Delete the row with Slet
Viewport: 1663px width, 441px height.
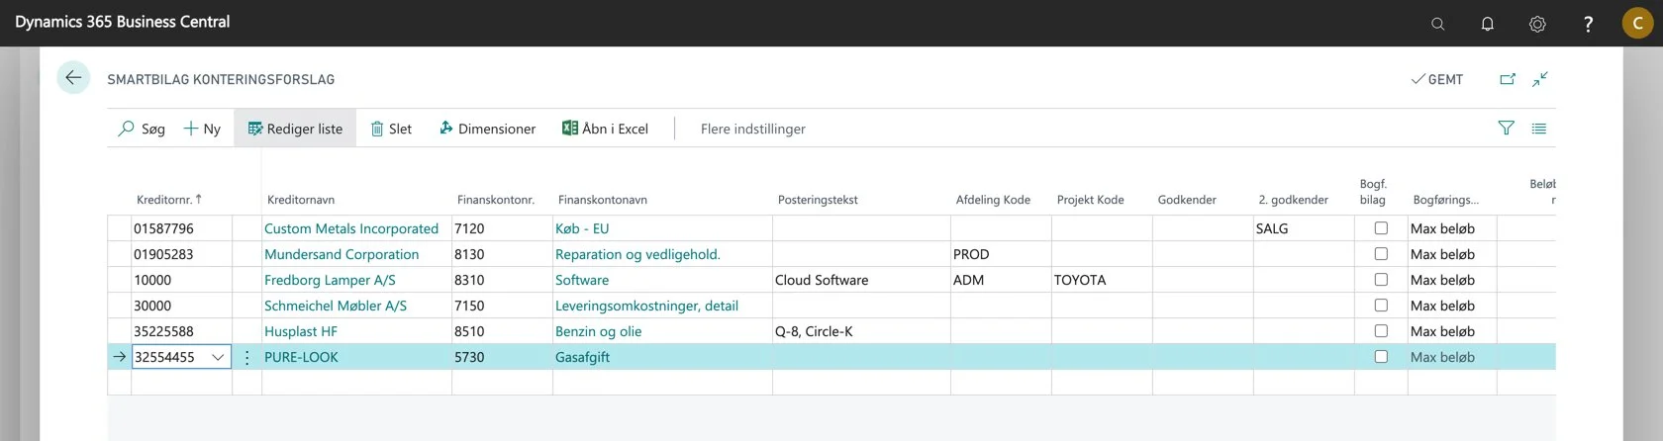[x=391, y=129]
